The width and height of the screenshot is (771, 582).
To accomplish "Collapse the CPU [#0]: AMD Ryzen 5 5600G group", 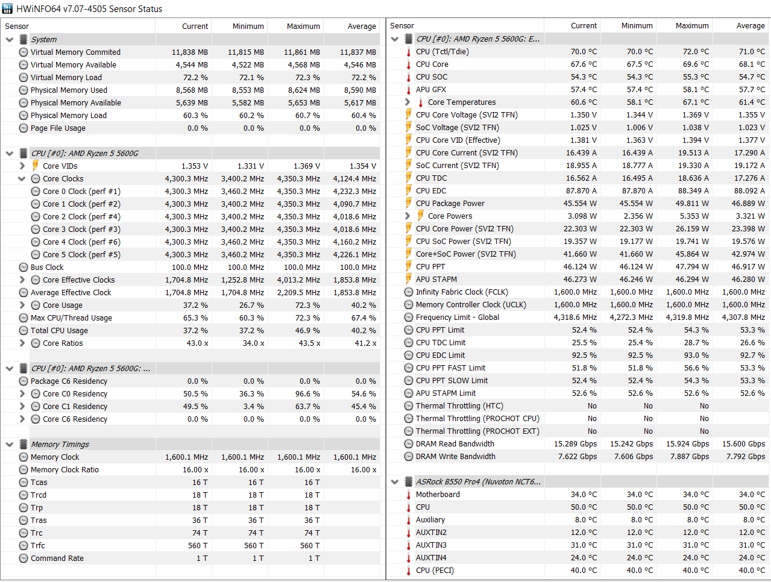I will (x=10, y=153).
